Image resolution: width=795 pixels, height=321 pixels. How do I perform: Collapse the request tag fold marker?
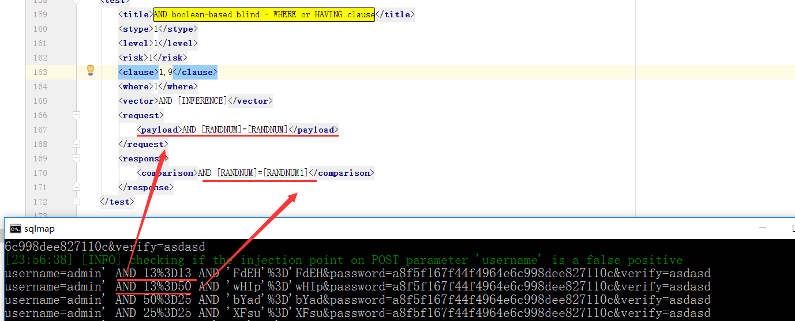tap(76, 115)
